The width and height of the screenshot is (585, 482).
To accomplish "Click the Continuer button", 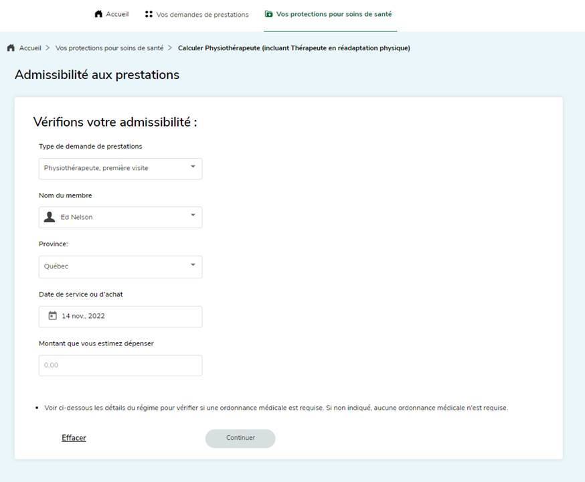I will (240, 438).
